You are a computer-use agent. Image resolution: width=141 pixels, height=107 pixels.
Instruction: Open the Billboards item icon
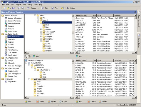click(6, 63)
